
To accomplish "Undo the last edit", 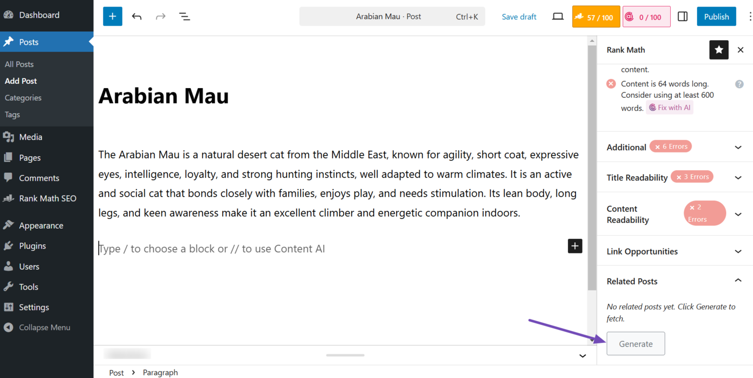I will (x=137, y=17).
